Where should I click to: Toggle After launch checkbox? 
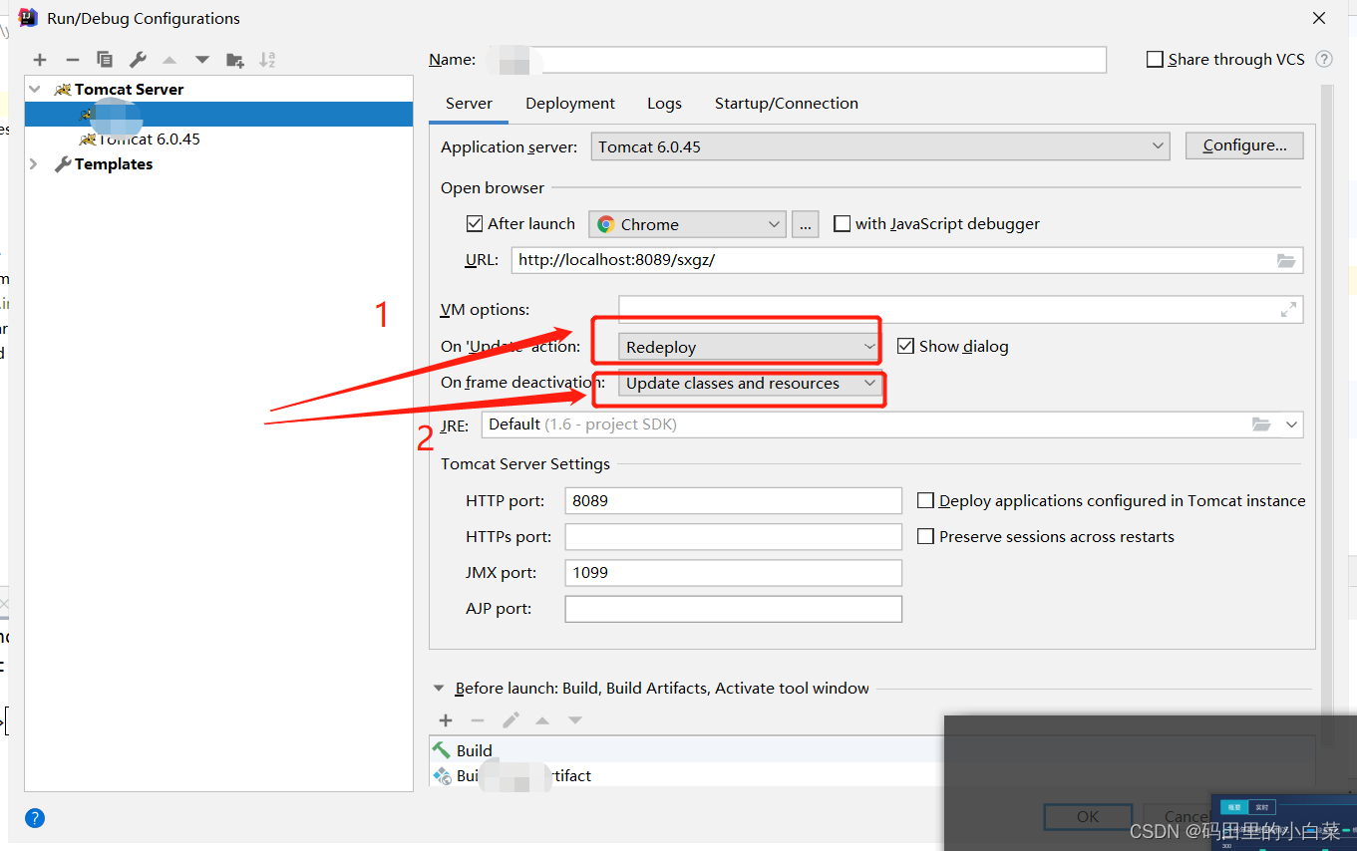pos(475,224)
